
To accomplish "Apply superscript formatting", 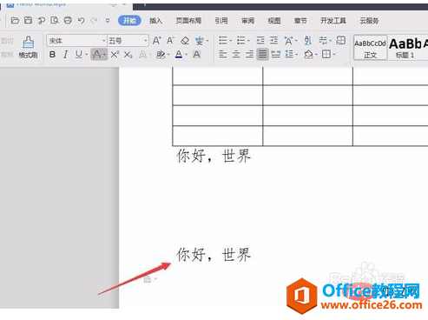I will (115, 54).
